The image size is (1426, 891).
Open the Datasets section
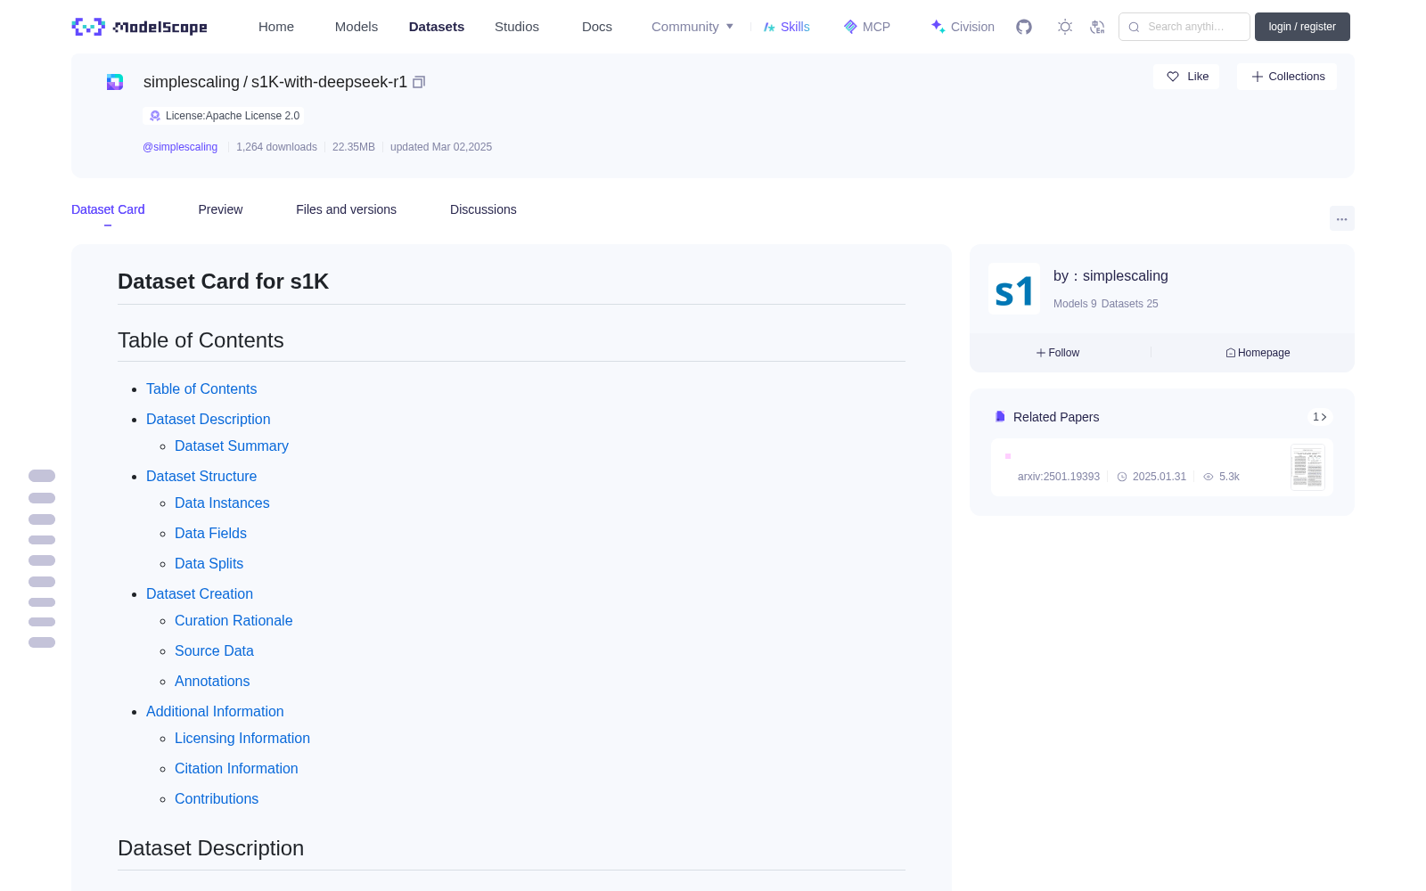pyautogui.click(x=437, y=27)
